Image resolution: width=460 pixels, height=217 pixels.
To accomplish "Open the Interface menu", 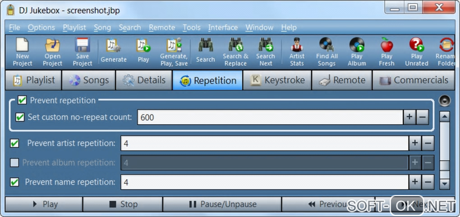I will pos(223,27).
